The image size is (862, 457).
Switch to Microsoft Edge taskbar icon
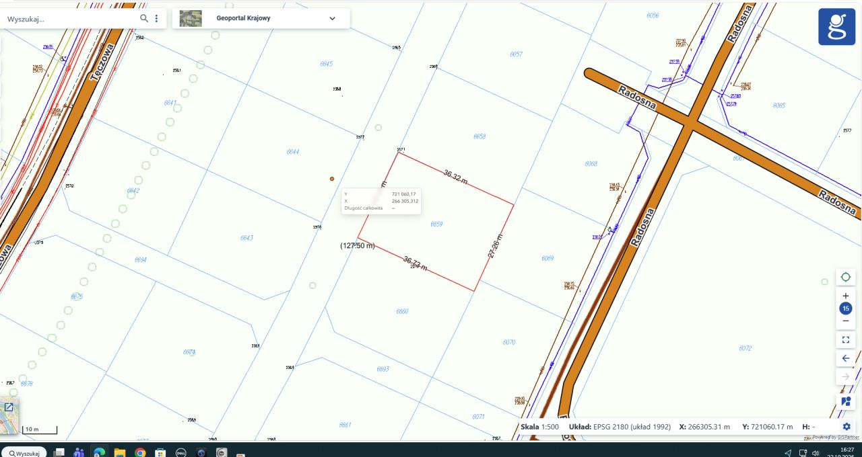(x=99, y=452)
